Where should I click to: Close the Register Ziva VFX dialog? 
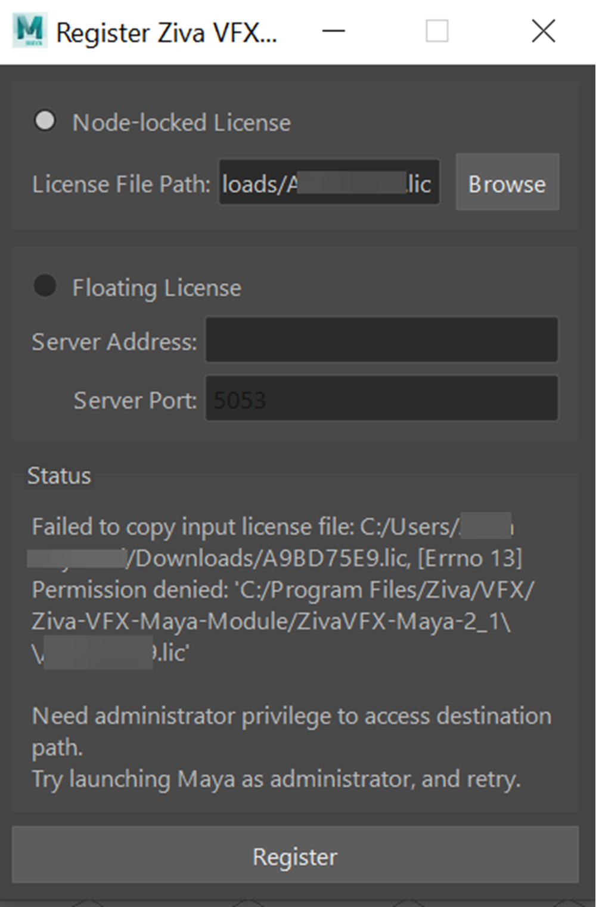point(543,31)
